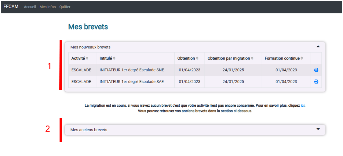This screenshot has width=343, height=156.
Task: Click the FFCAM brand link
Action: point(11,6)
